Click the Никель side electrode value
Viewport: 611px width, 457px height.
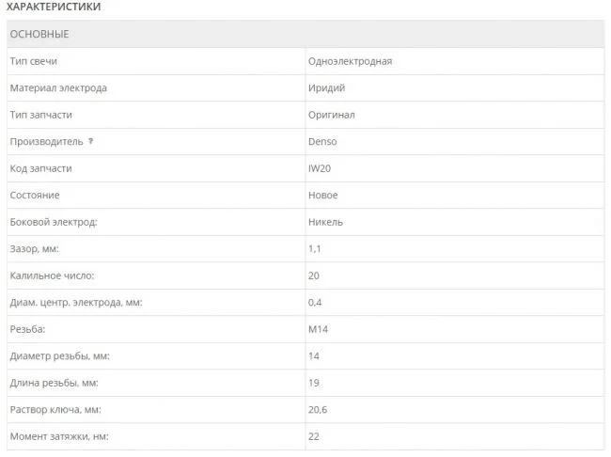[325, 222]
